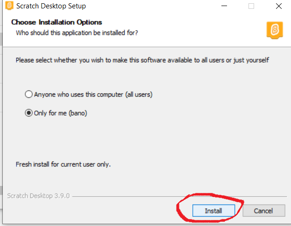291x226 pixels.
Task: Start installation with the Install button
Action: 213,211
